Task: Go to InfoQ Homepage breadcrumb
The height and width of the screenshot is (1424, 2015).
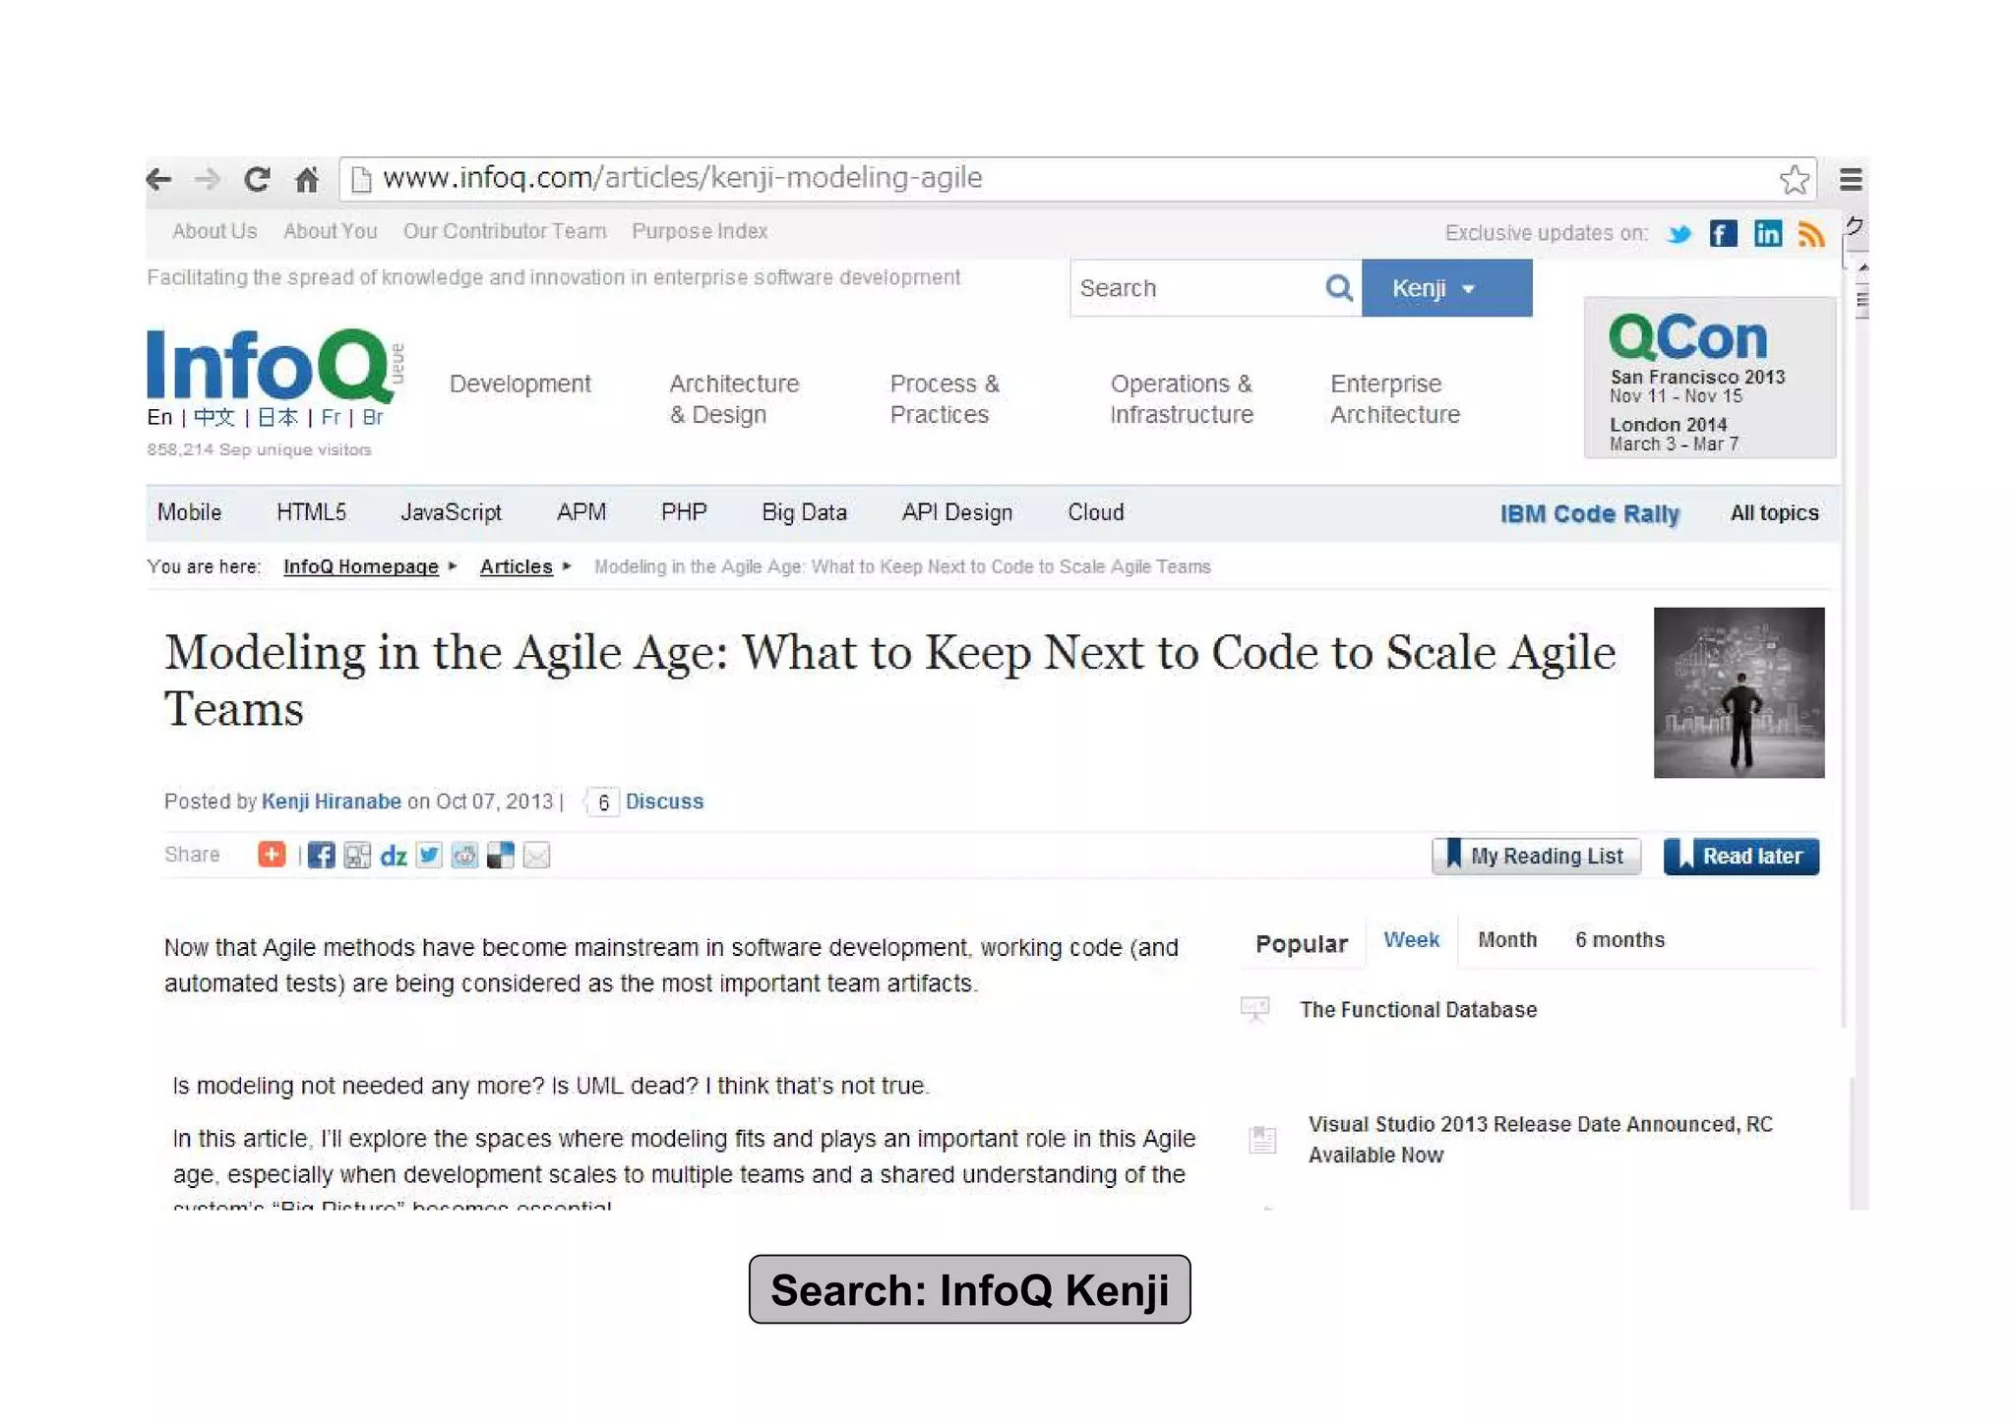Action: pos(360,566)
